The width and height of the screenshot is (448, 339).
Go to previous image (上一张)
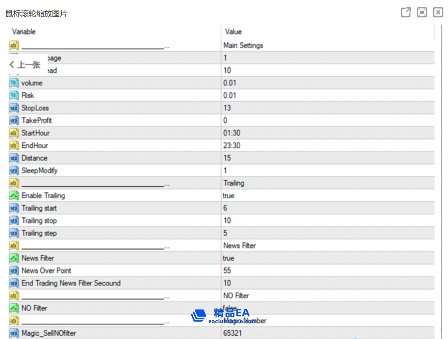pos(25,65)
